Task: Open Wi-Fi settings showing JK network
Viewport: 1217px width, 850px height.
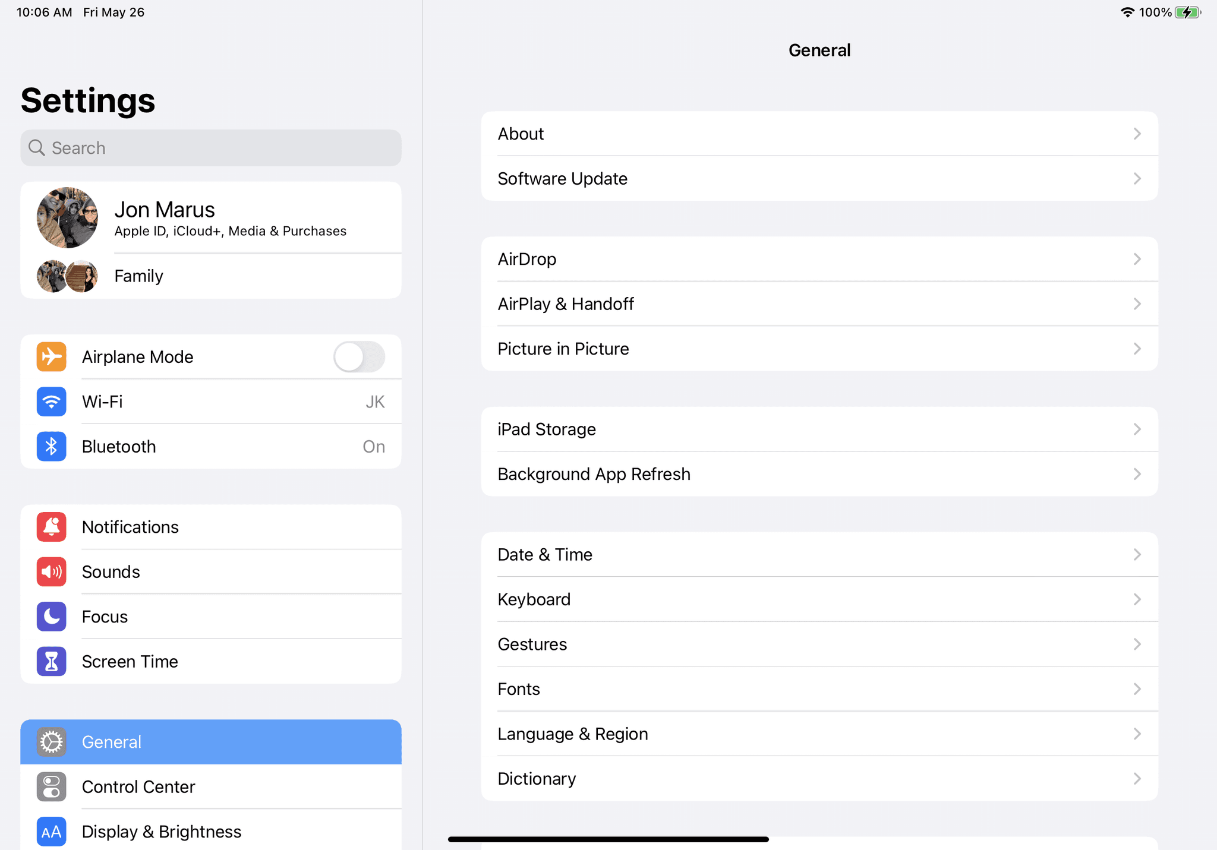Action: pyautogui.click(x=211, y=402)
